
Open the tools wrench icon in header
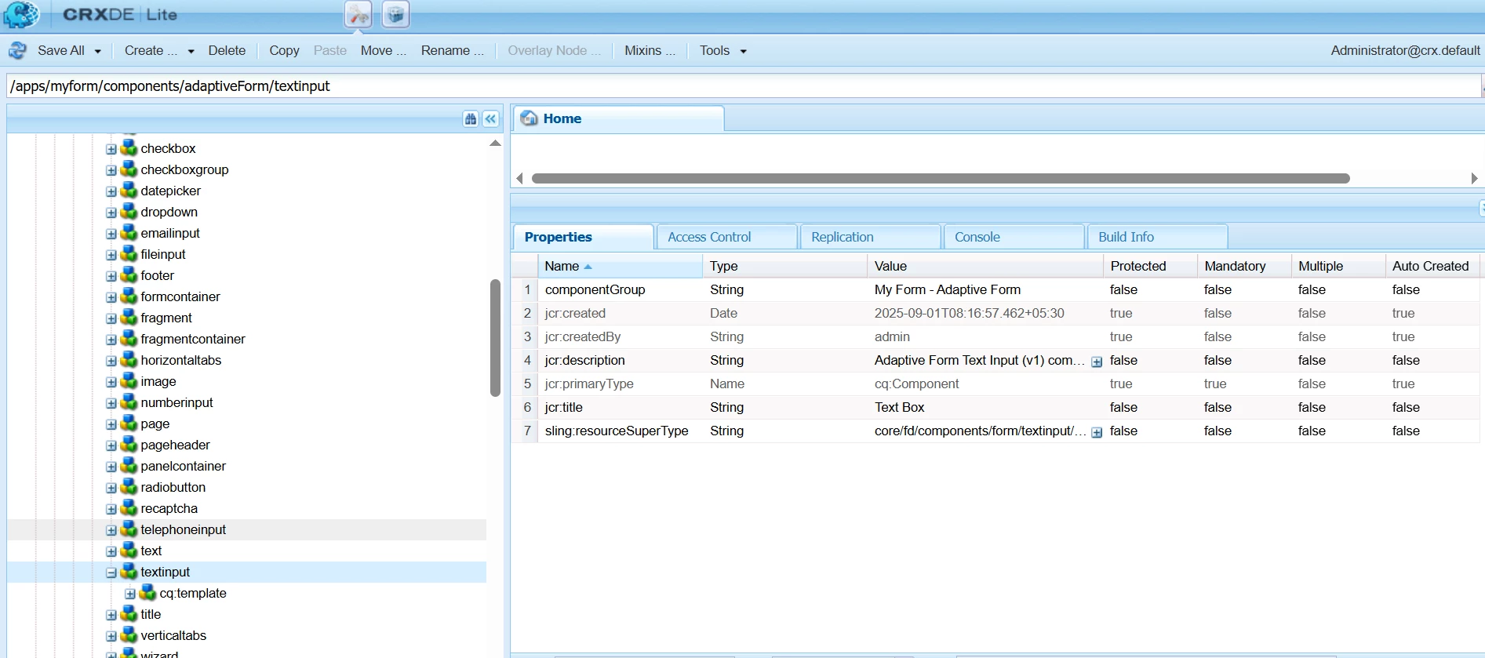point(359,14)
